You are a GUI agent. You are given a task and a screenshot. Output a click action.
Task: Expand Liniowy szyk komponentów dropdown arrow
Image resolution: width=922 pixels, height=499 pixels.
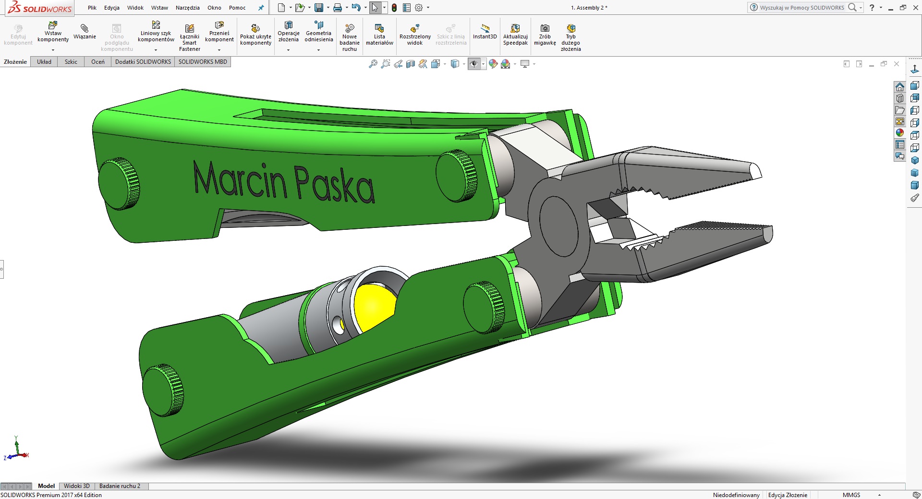pos(156,50)
